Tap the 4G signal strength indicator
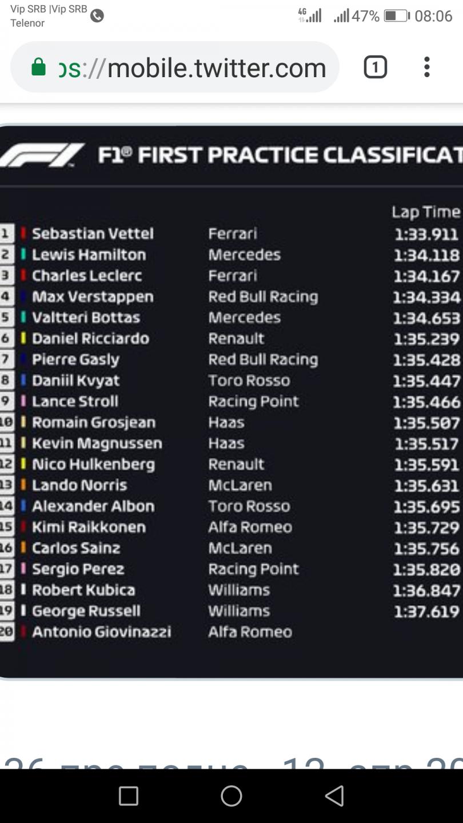Image resolution: width=463 pixels, height=823 pixels. pos(310,15)
